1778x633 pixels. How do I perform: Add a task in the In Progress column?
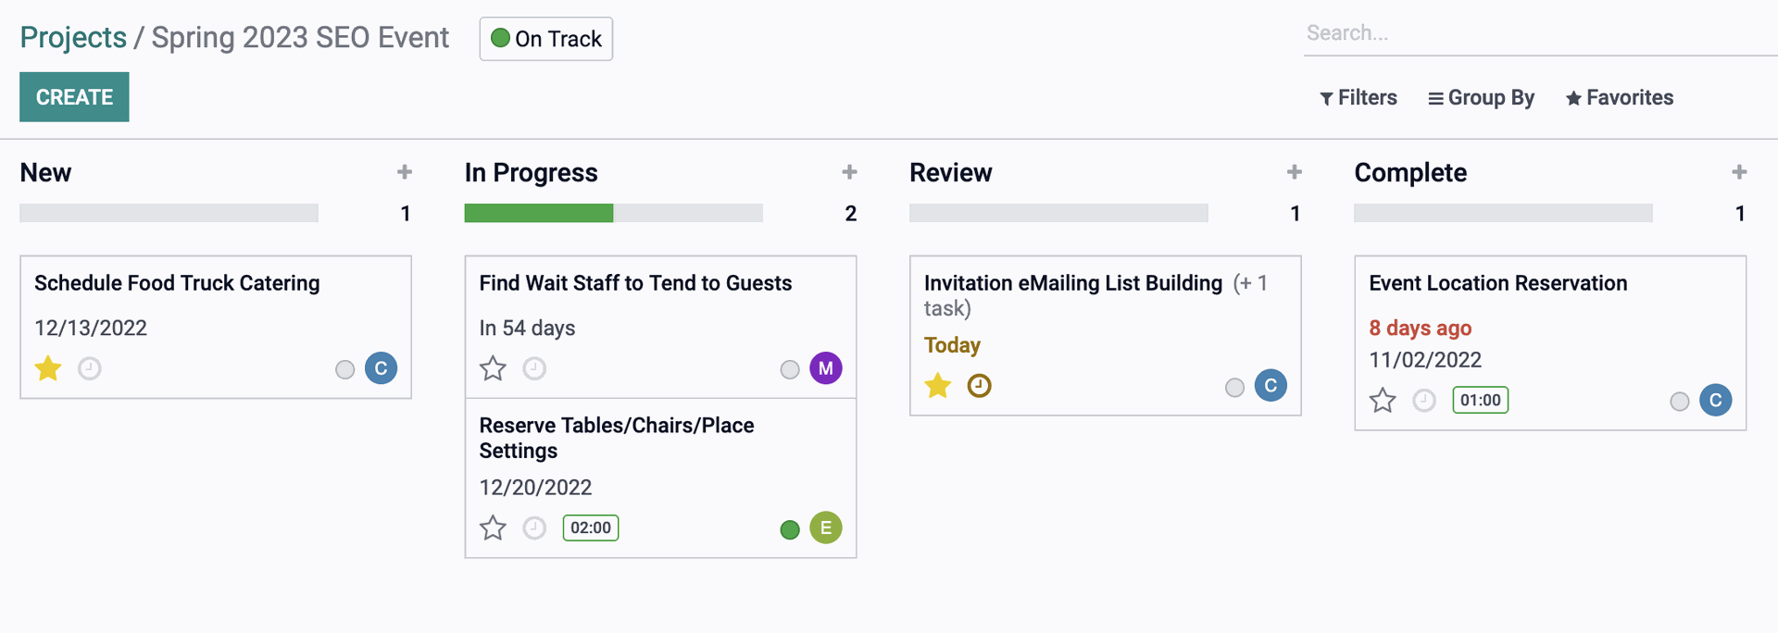[849, 172]
